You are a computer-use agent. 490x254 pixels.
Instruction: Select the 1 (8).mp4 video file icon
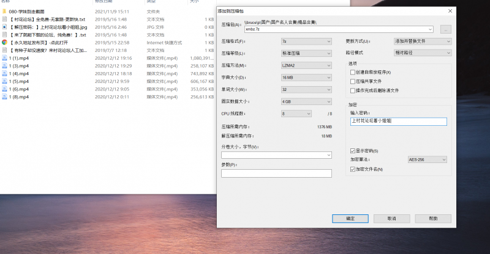(4, 96)
